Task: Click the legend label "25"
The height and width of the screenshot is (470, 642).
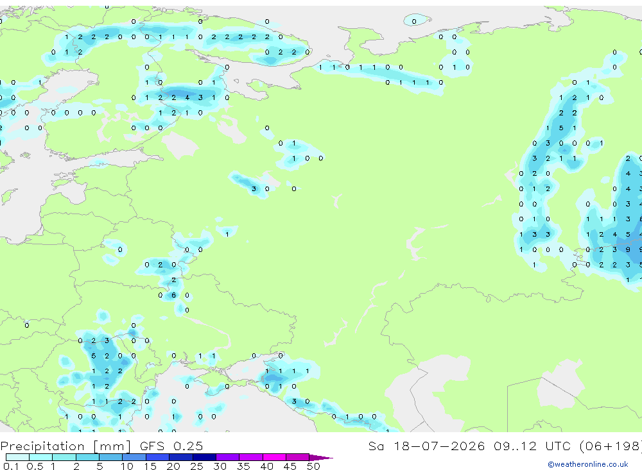Action: tap(197, 466)
